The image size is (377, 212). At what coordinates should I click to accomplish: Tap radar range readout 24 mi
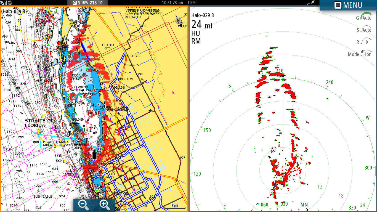(x=202, y=25)
